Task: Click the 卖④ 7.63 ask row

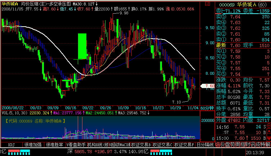Action: coord(243,22)
